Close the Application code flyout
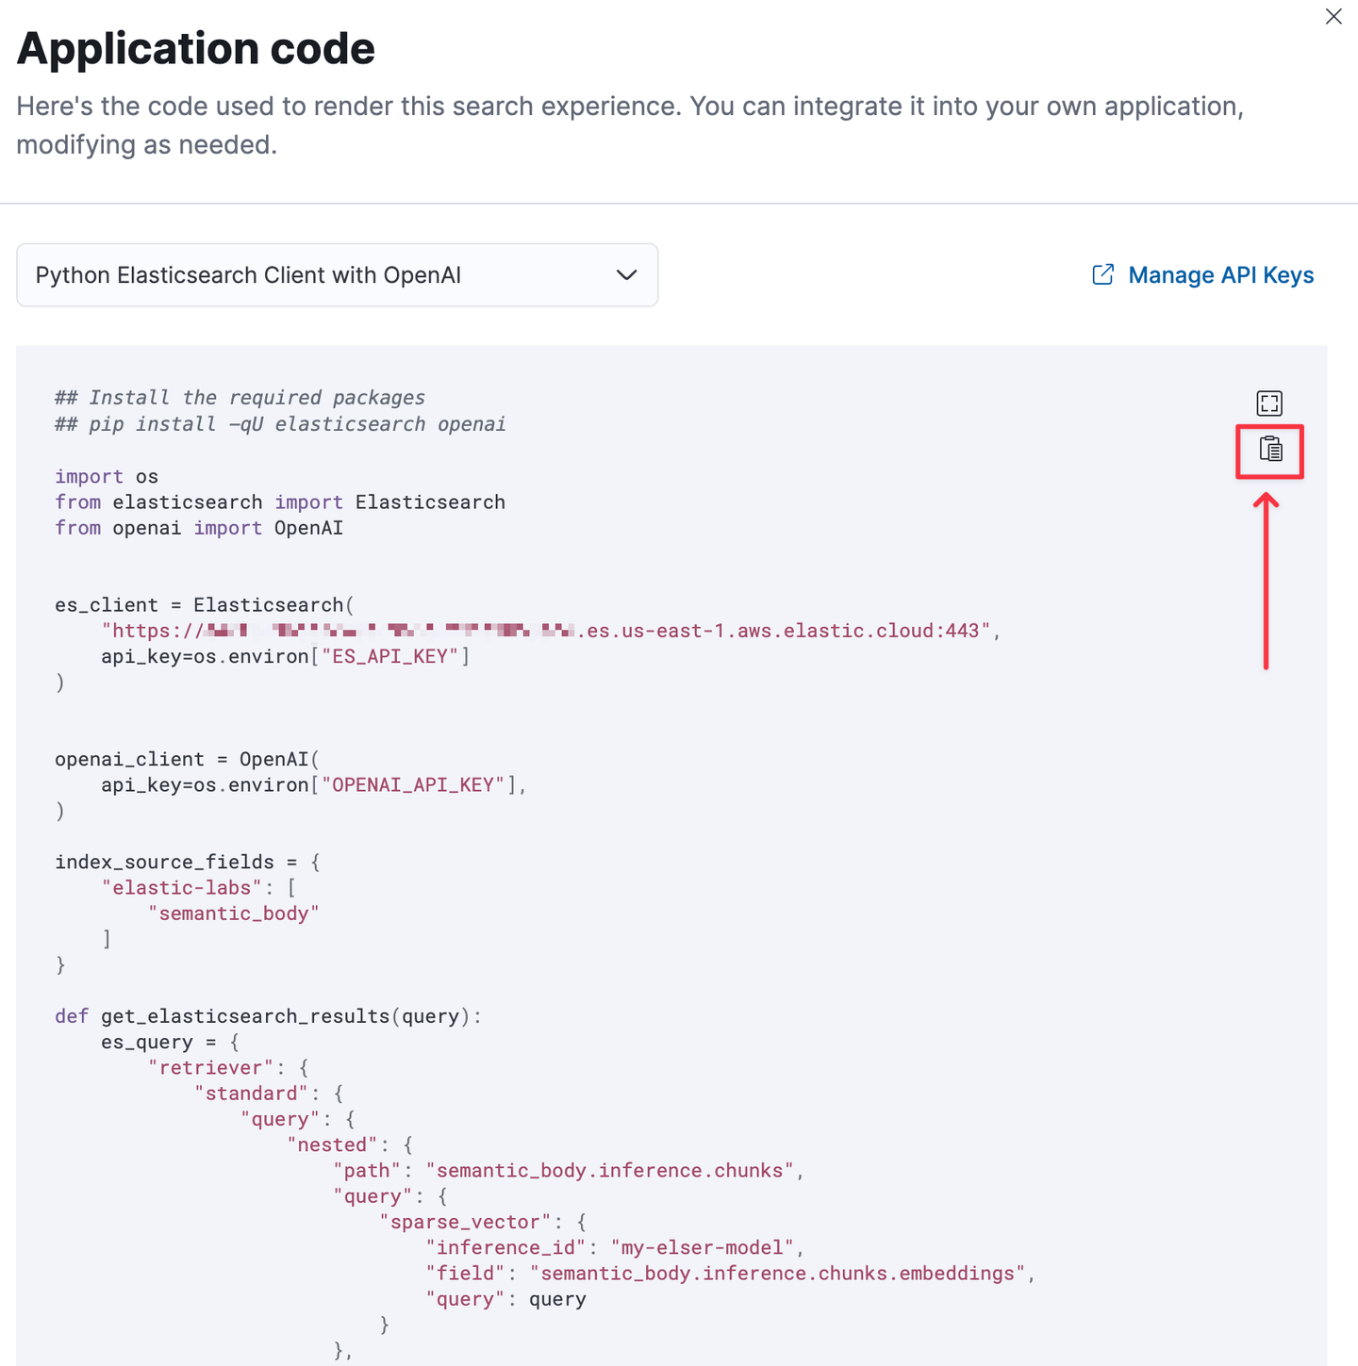This screenshot has height=1366, width=1358. (x=1333, y=16)
